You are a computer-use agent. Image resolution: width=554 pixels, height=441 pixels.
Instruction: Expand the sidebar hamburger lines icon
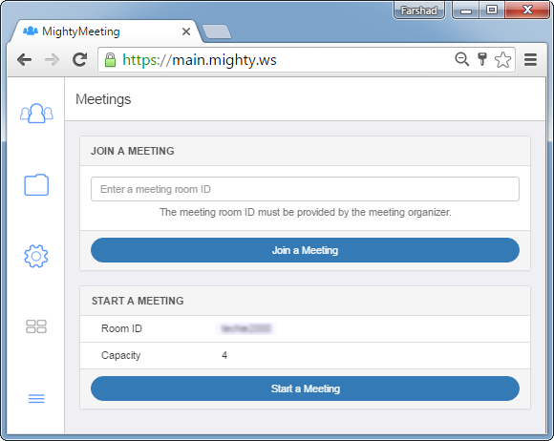(36, 399)
